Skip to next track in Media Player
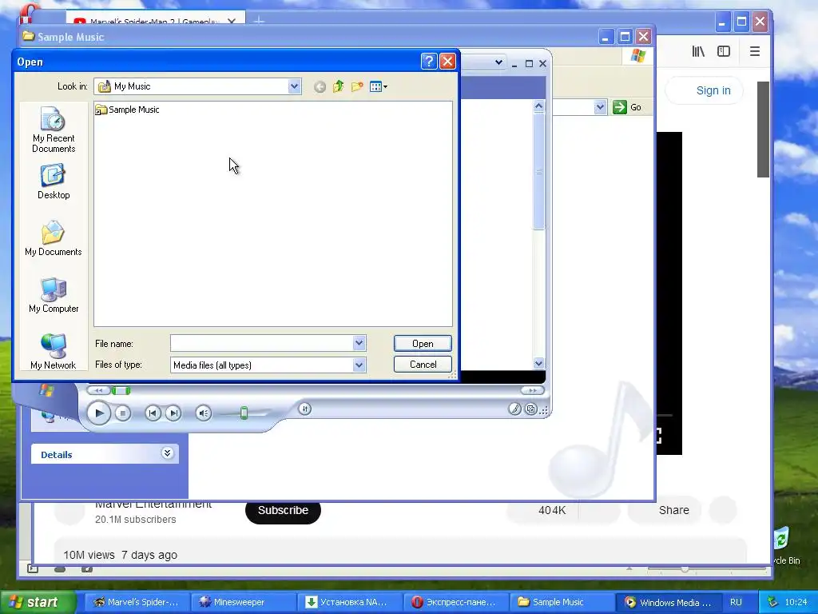This screenshot has width=818, height=614. coord(173,413)
